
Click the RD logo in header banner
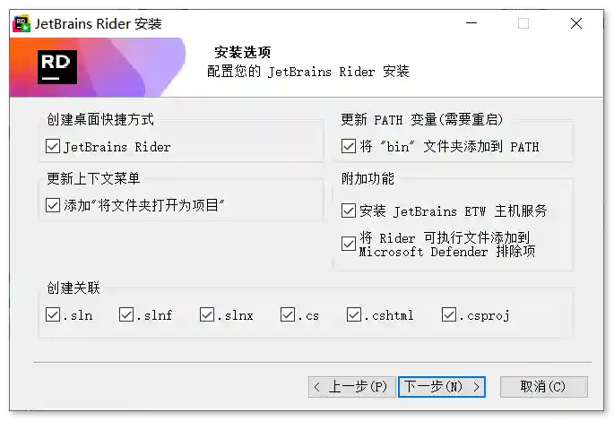[57, 67]
